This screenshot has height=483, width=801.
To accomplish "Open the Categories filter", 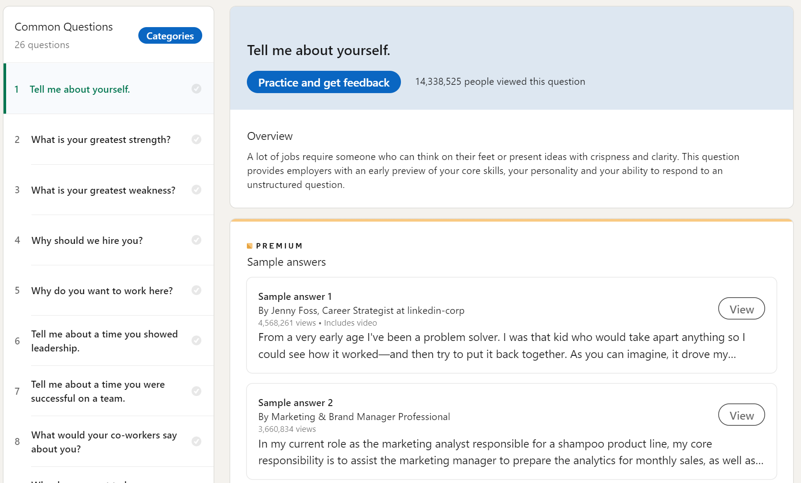I will coord(170,36).
